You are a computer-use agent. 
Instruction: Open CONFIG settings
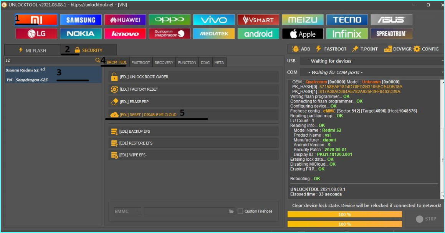pyautogui.click(x=426, y=49)
